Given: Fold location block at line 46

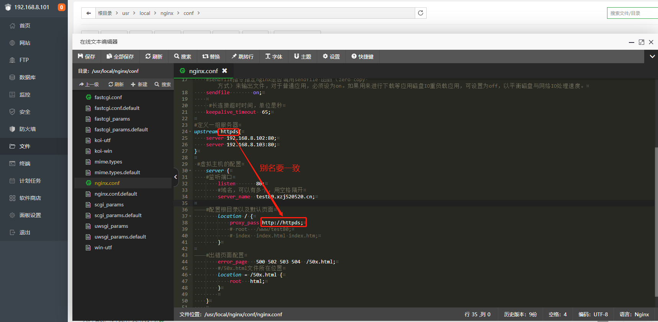Looking at the screenshot, I should (190, 275).
